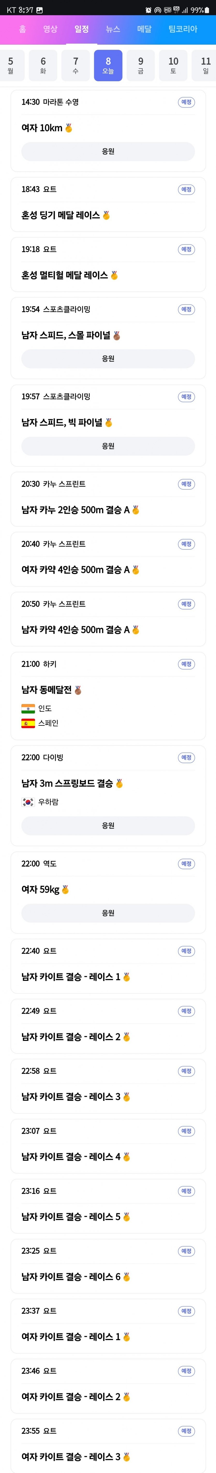216x1473 pixels.
Task: Open the 혼성 딩기 메달 레이스 event
Action: click(108, 204)
